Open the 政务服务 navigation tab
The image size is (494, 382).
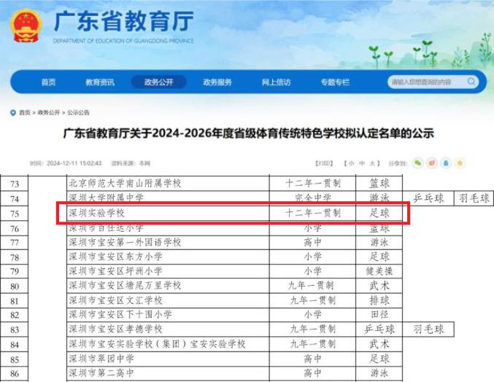pyautogui.click(x=217, y=82)
